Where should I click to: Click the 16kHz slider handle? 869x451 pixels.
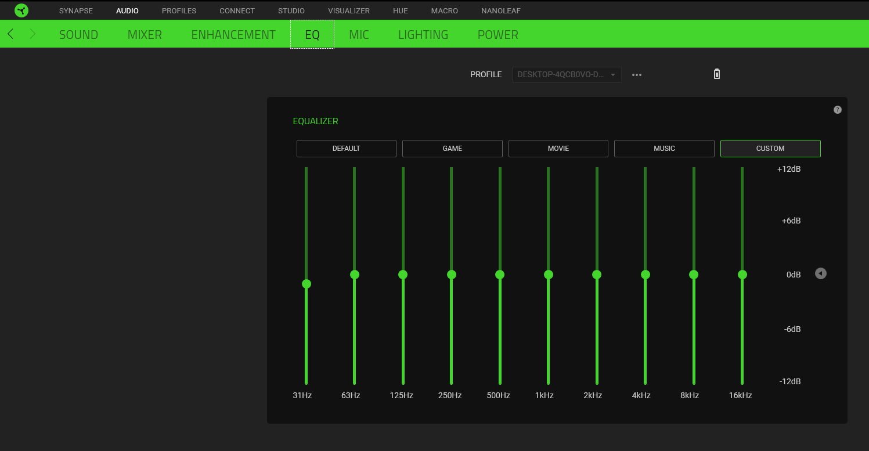tap(742, 275)
